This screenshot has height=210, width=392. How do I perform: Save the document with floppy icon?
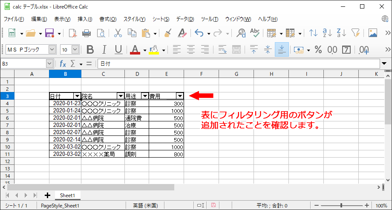(49, 33)
